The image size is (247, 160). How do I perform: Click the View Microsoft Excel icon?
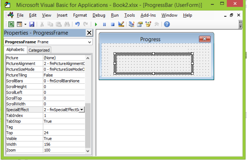click(x=11, y=24)
